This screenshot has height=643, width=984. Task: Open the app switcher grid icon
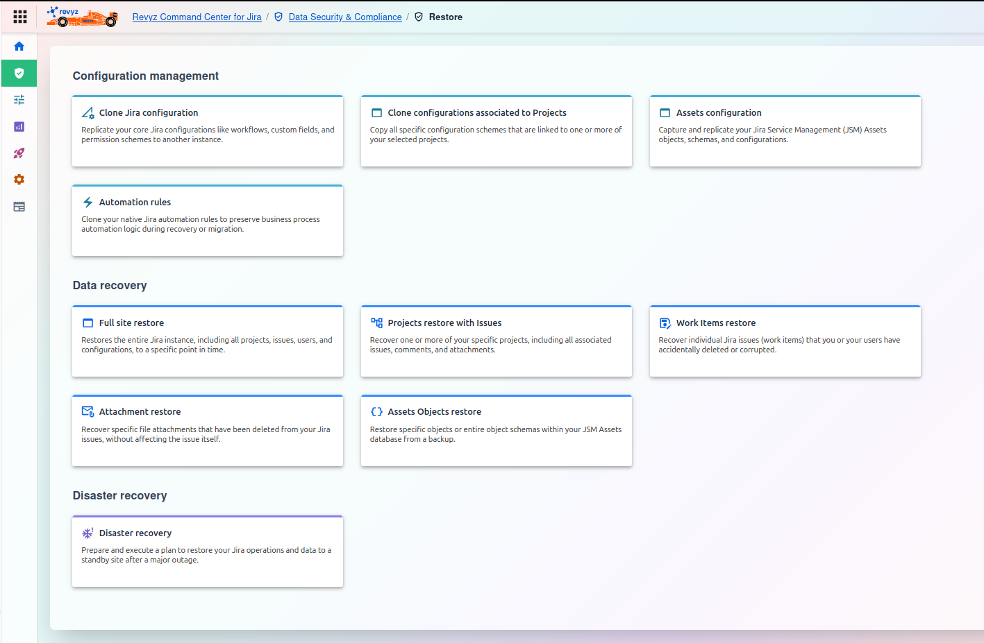click(20, 17)
